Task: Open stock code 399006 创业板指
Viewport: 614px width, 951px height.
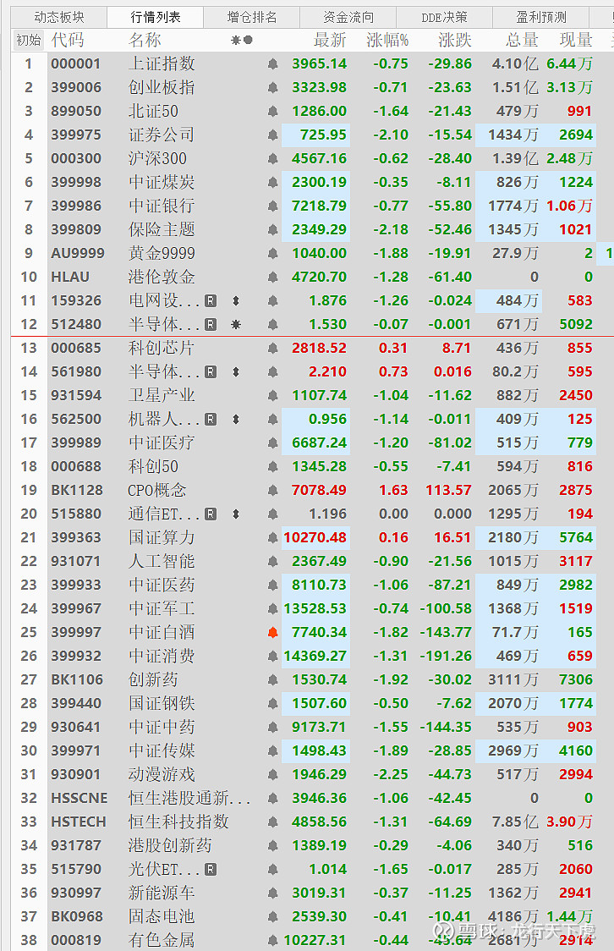Action: coord(75,87)
